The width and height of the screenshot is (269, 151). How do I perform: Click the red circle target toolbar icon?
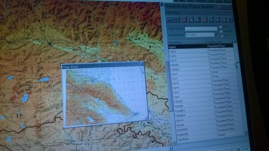(x=204, y=20)
